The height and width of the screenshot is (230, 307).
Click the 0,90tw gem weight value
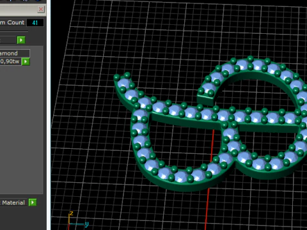tap(10, 61)
